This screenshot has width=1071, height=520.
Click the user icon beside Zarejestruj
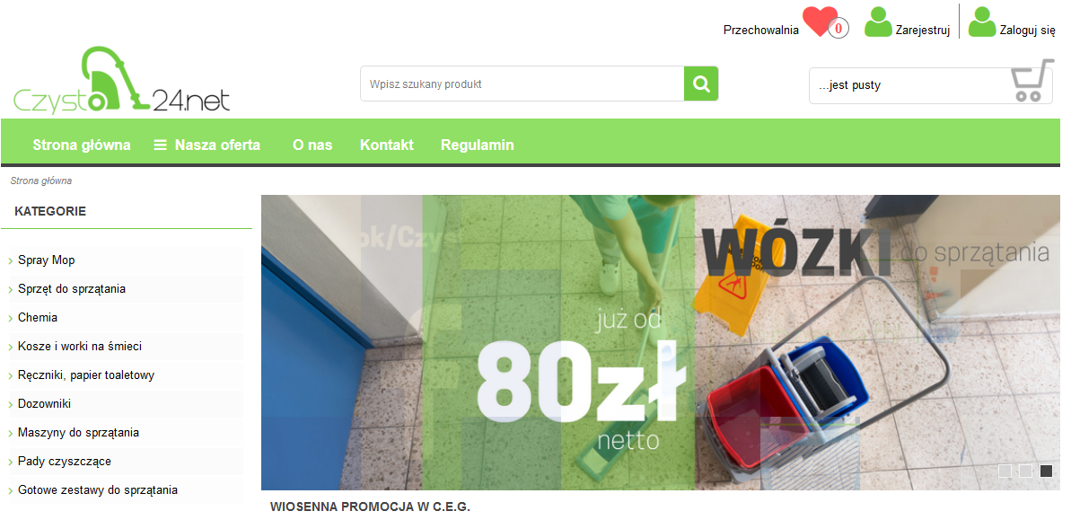(877, 22)
